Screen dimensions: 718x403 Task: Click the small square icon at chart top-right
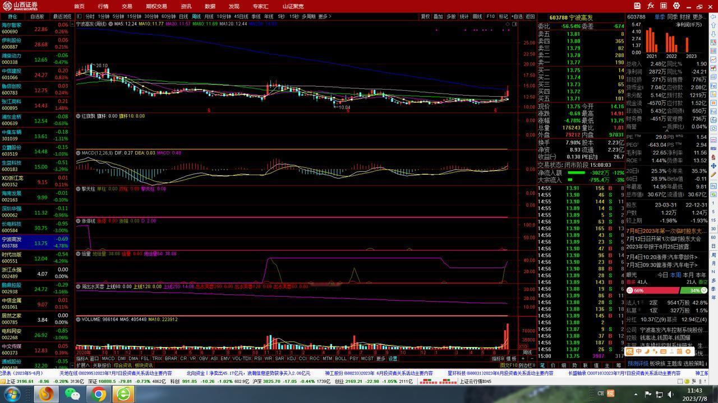(x=515, y=25)
